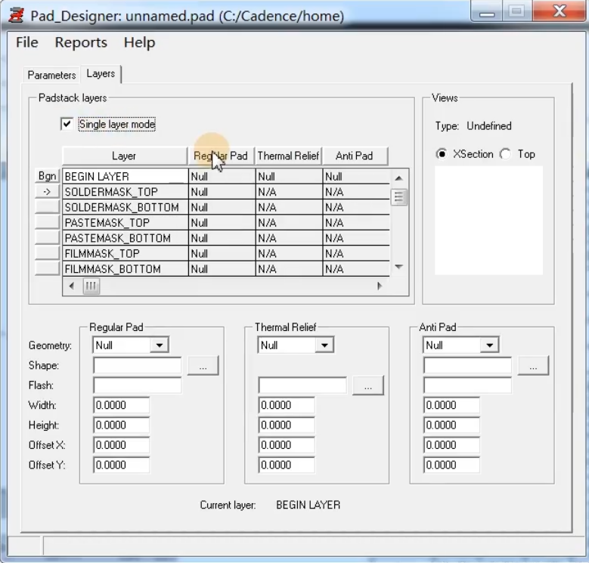The width and height of the screenshot is (589, 563).
Task: Click the Anti Pad column header button
Action: [x=354, y=156]
